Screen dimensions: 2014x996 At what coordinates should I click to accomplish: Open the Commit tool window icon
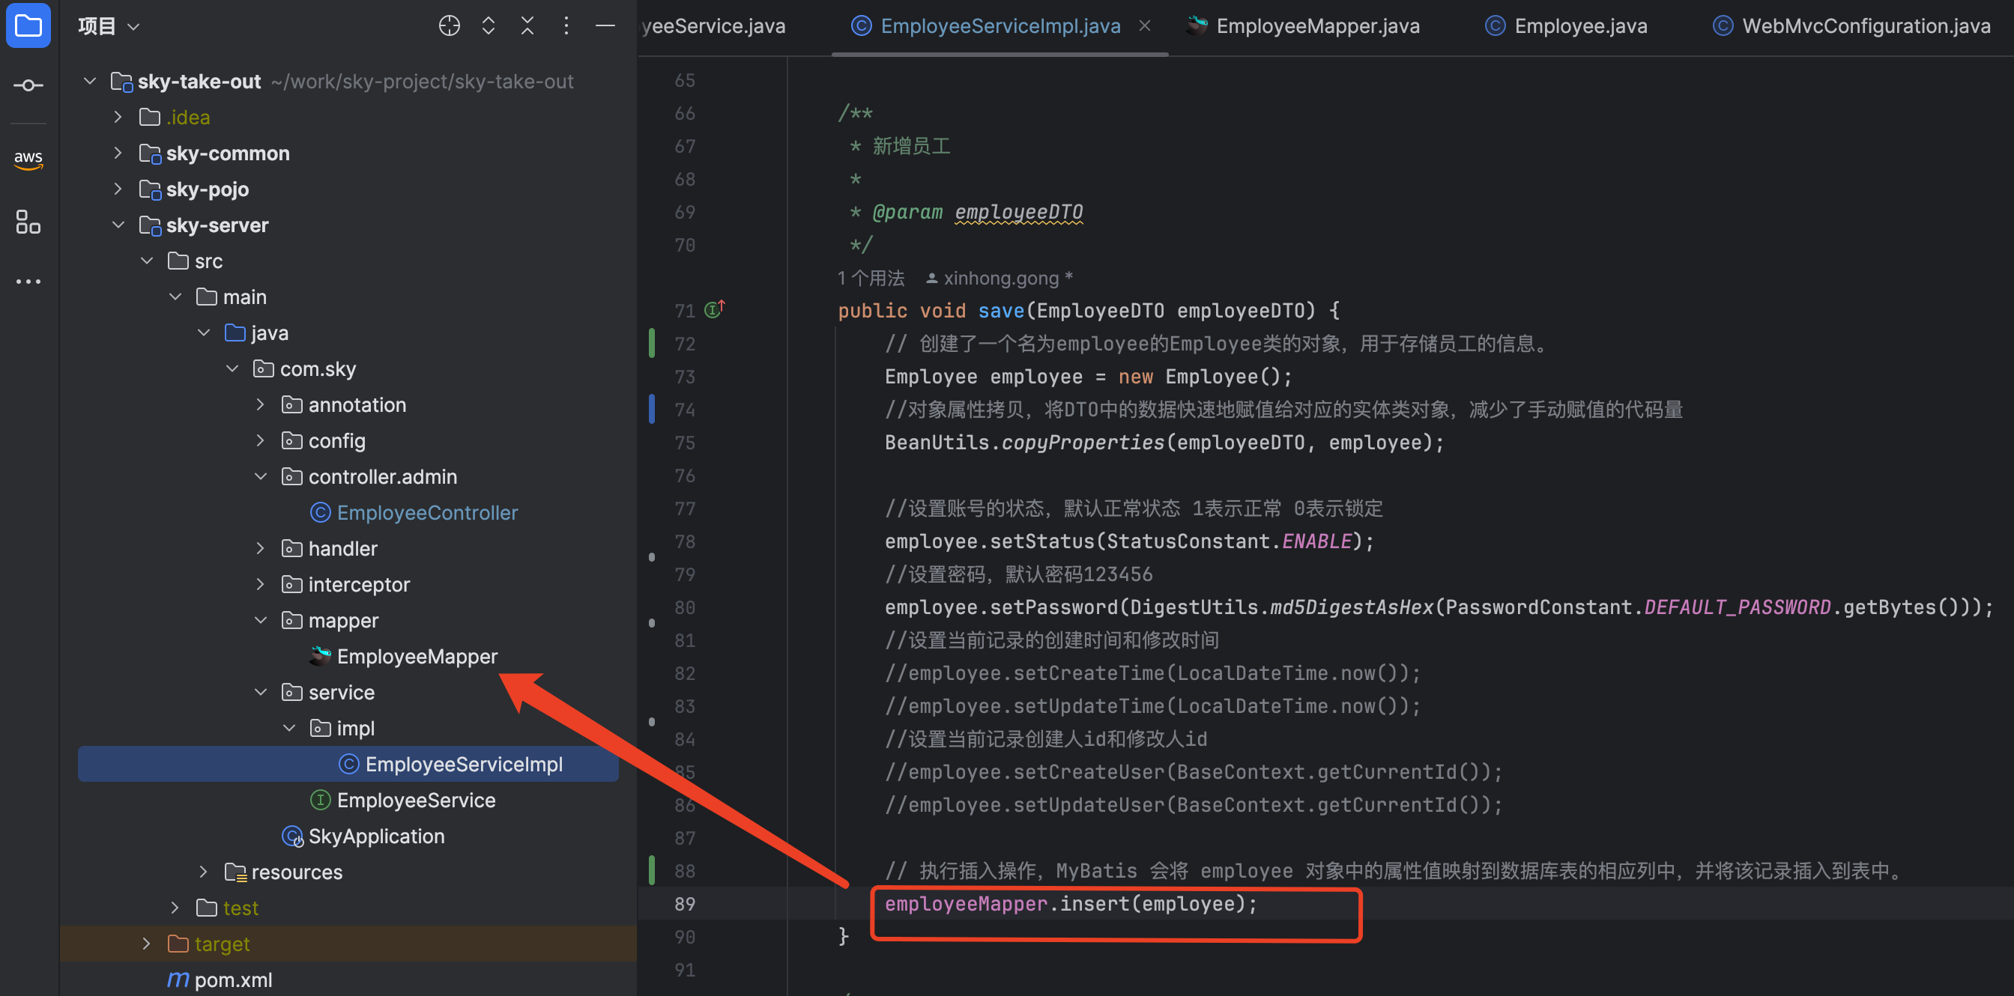click(28, 85)
